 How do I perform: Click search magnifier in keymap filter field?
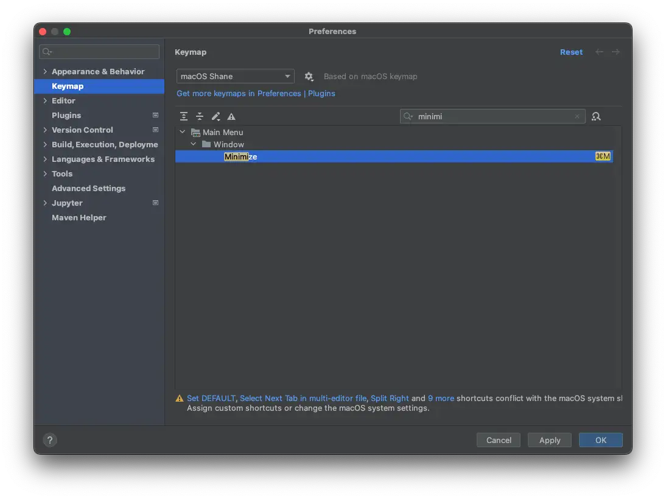point(408,116)
